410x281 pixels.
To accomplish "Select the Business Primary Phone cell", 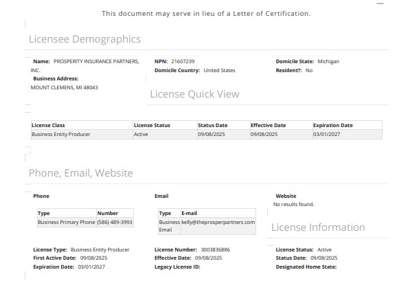I will pos(67,222).
